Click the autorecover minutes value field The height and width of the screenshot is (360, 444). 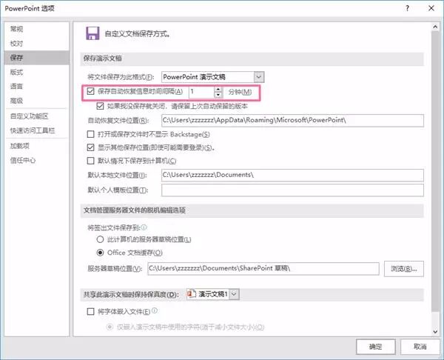click(201, 92)
